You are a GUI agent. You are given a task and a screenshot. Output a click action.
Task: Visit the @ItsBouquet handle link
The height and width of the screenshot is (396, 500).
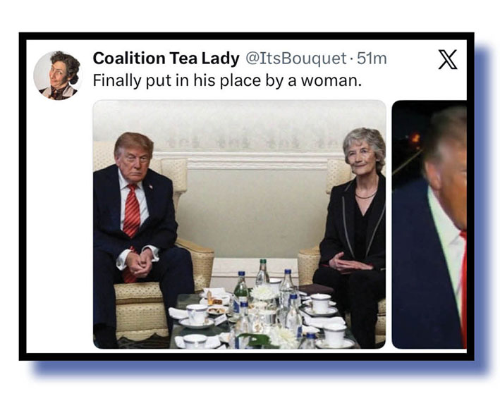[295, 58]
